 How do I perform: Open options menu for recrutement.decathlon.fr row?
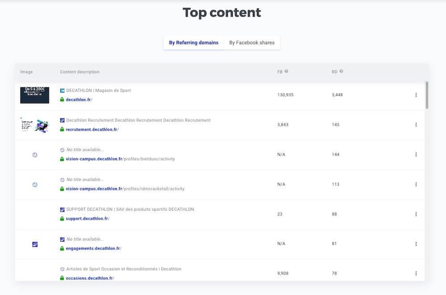point(416,125)
